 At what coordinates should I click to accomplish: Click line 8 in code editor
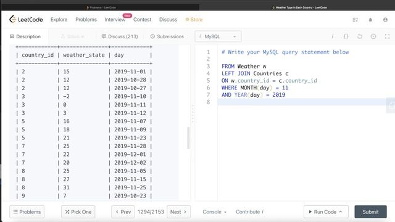point(302,102)
